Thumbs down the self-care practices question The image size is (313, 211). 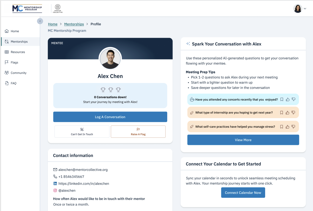pyautogui.click(x=293, y=127)
